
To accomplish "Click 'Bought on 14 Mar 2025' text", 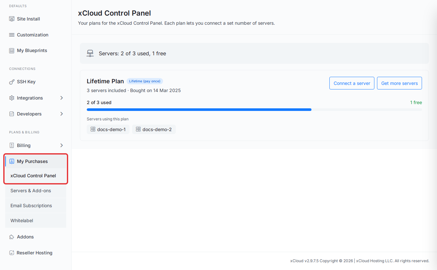I will coord(156,90).
